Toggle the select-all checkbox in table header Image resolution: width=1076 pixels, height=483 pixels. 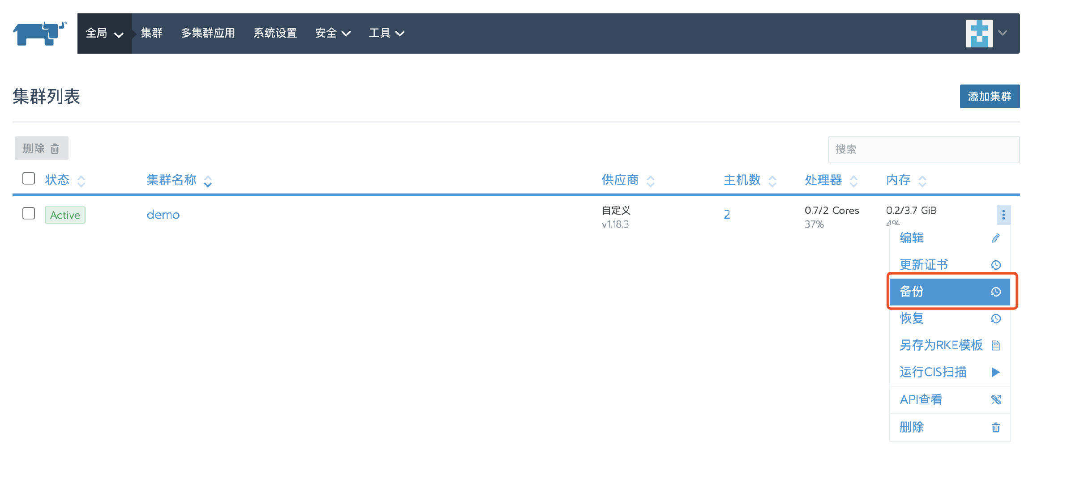click(x=29, y=178)
